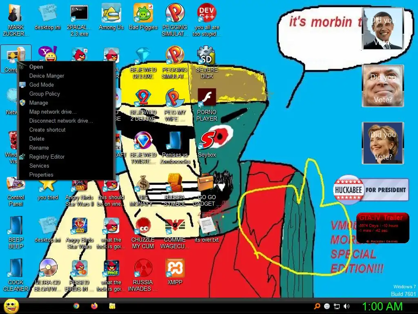418x314 pixels.
Task: Launch the ULTRA CD BLOATW disc icon
Action: coord(47,275)
